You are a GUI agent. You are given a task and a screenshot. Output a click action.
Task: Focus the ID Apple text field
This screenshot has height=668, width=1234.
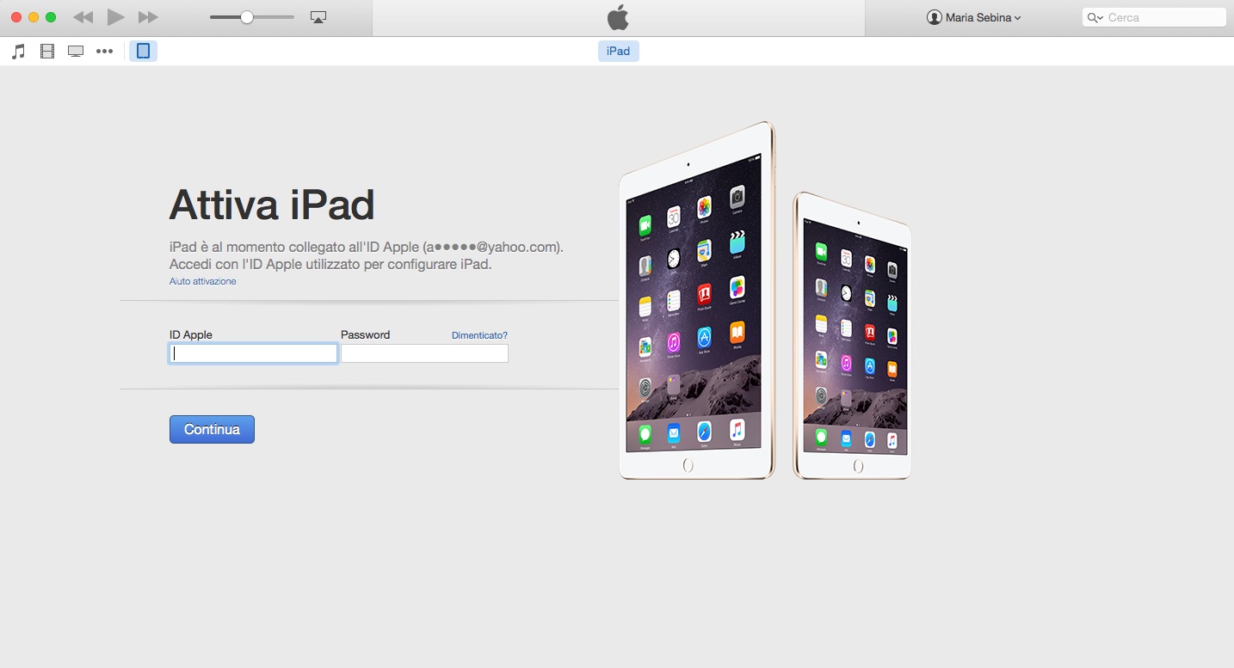(253, 353)
